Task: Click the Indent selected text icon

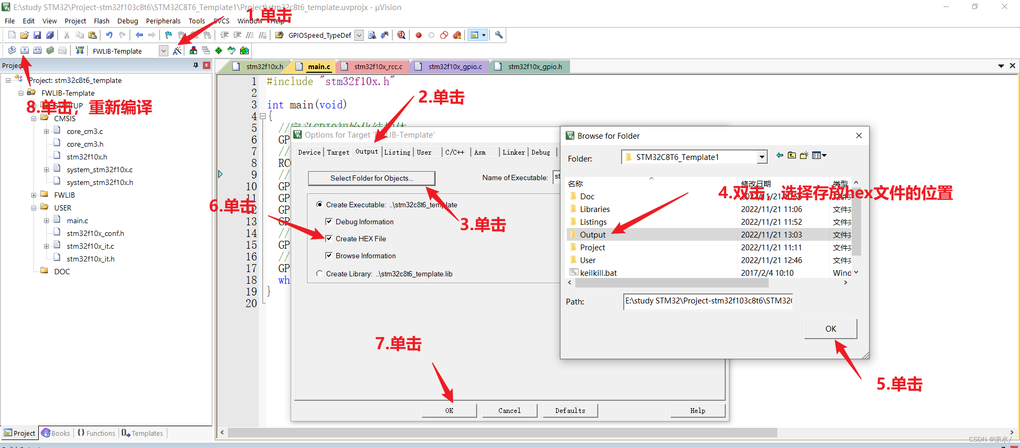Action: pyautogui.click(x=224, y=35)
